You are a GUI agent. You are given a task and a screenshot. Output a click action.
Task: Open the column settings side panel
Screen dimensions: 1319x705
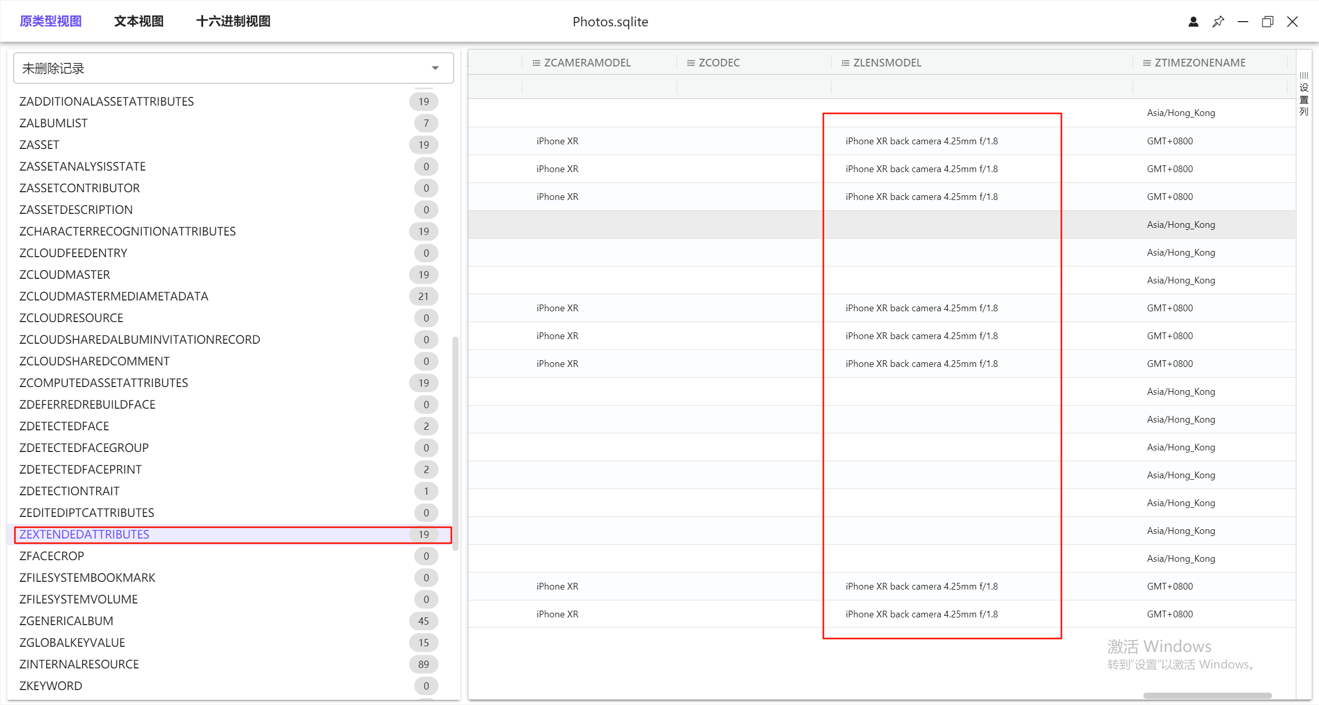pyautogui.click(x=1304, y=94)
